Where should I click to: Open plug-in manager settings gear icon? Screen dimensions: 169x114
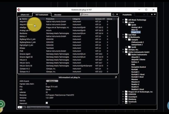pos(24,107)
